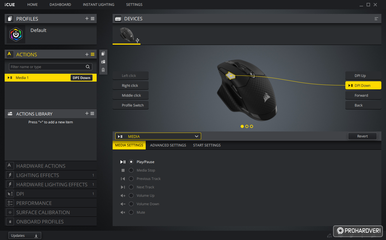Select the Volume Down radio option
Screen dimensions: 386x240
pyautogui.click(x=131, y=204)
